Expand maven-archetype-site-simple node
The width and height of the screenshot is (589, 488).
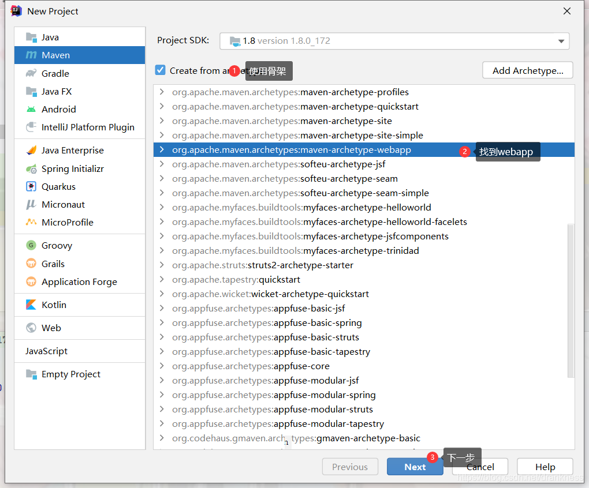162,135
